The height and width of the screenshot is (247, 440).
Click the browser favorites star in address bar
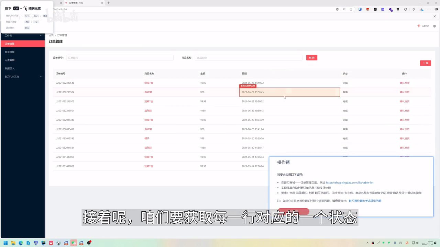point(351,9)
